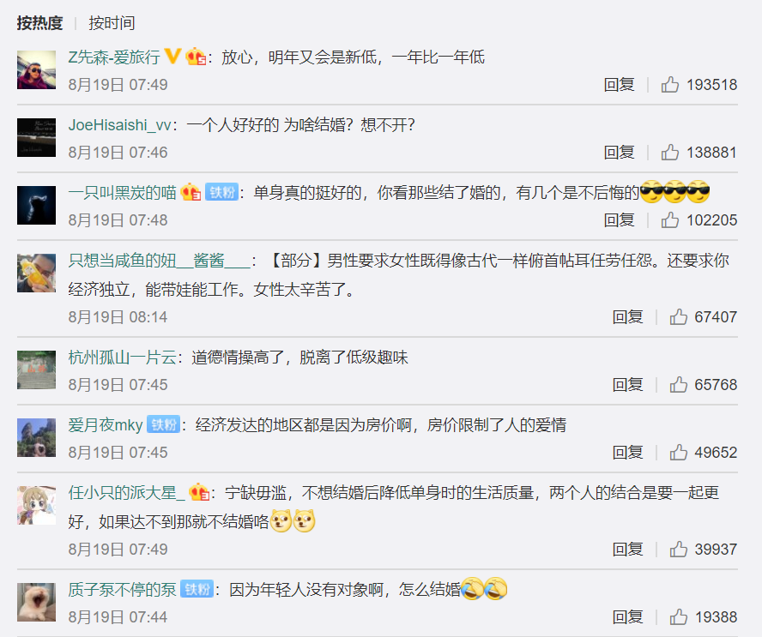Select the 按热度 sorting tab
Viewport: 762px width, 637px height.
39,23
